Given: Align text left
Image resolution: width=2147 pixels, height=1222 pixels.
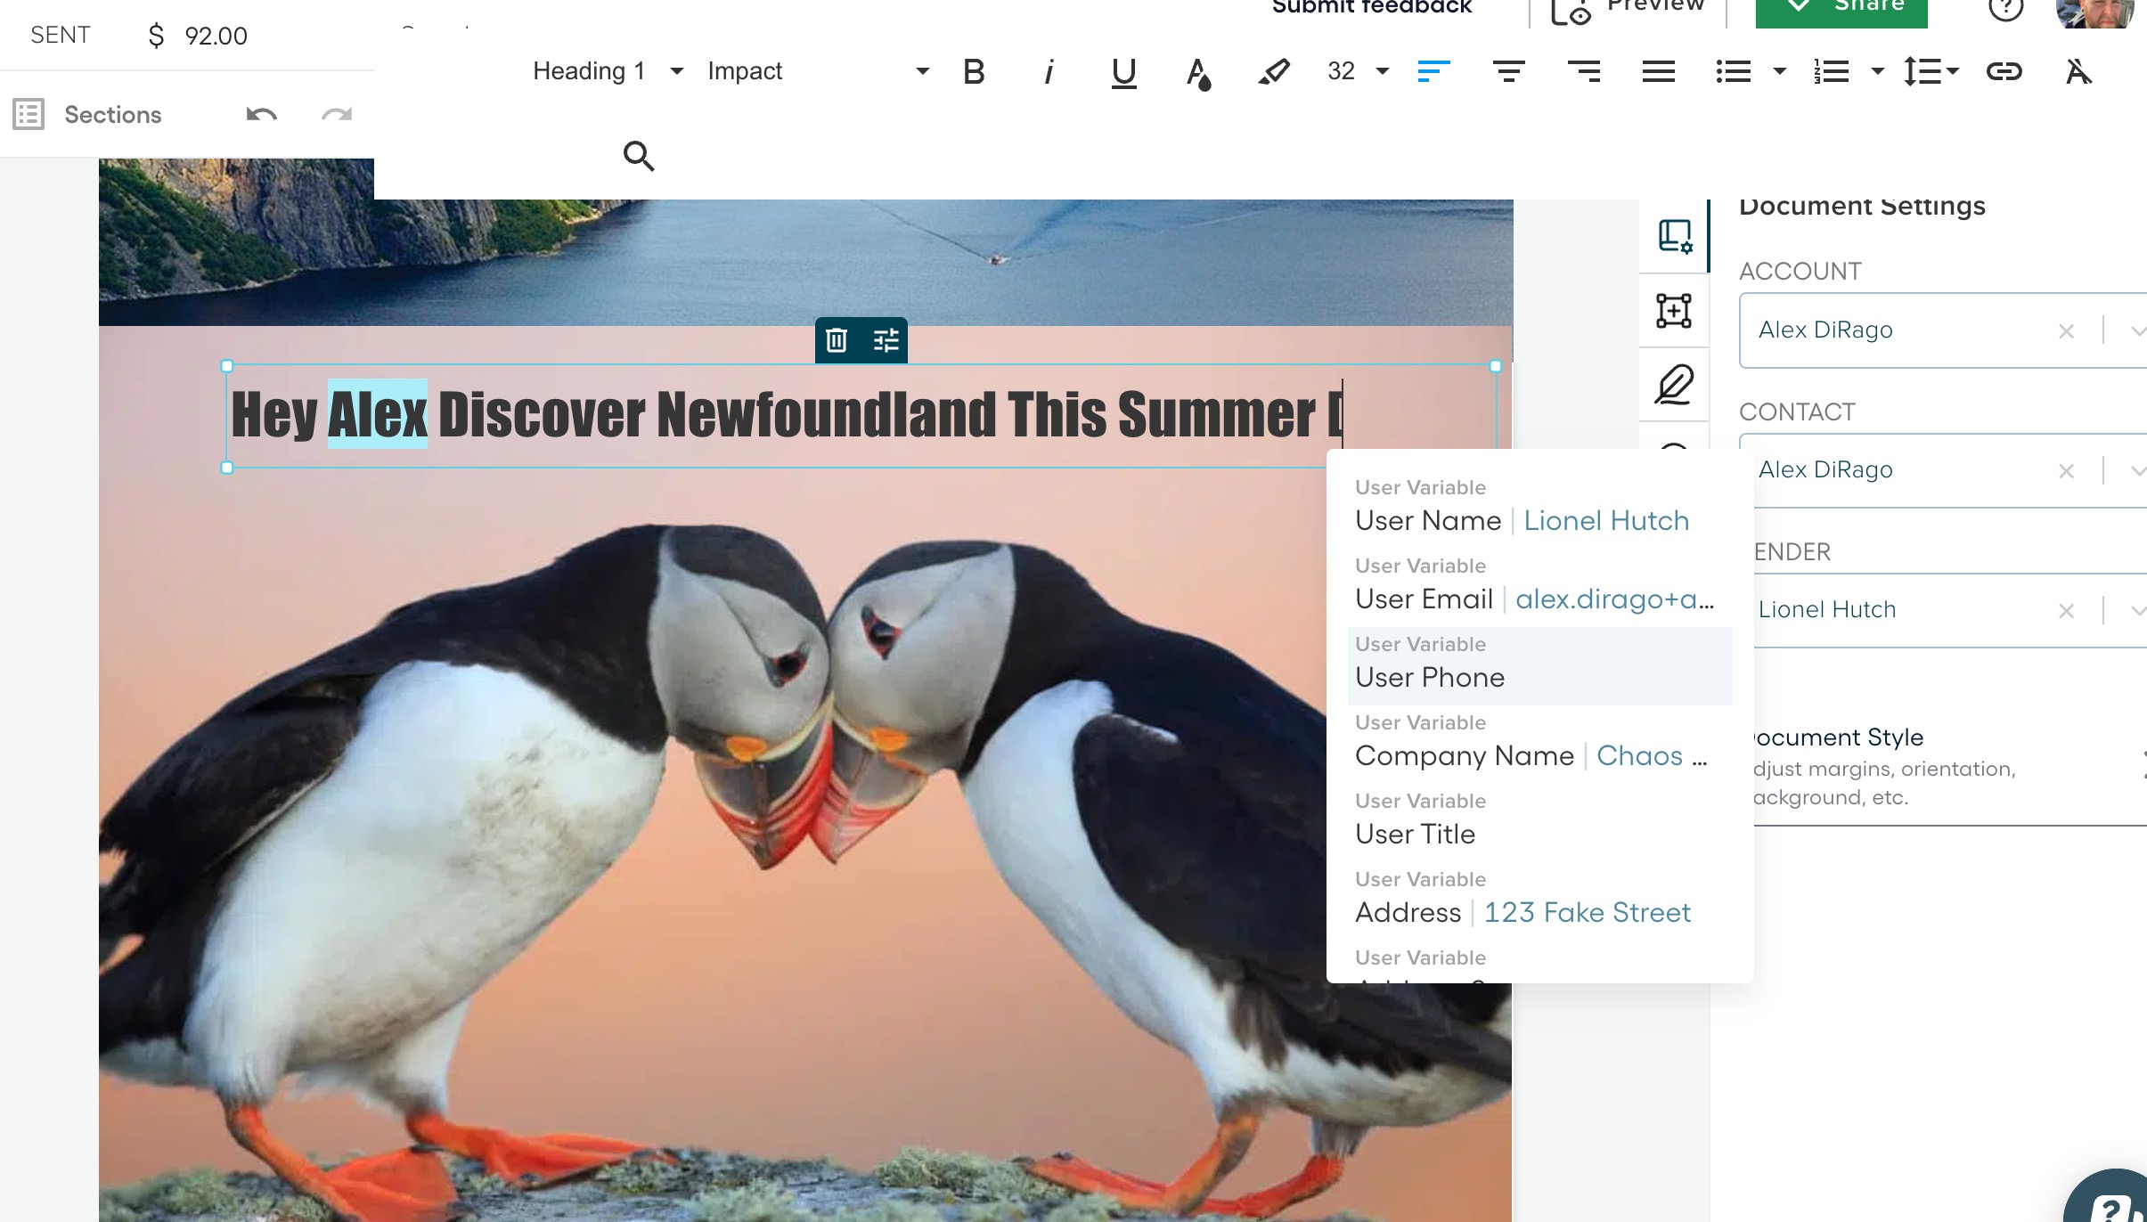Looking at the screenshot, I should tap(1433, 71).
